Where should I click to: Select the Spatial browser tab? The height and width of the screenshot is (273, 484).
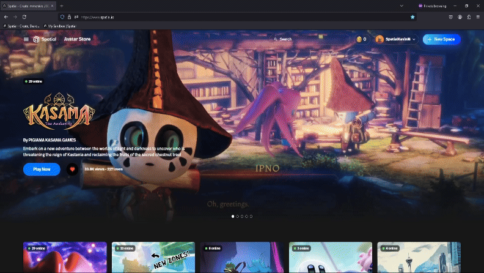(28, 6)
